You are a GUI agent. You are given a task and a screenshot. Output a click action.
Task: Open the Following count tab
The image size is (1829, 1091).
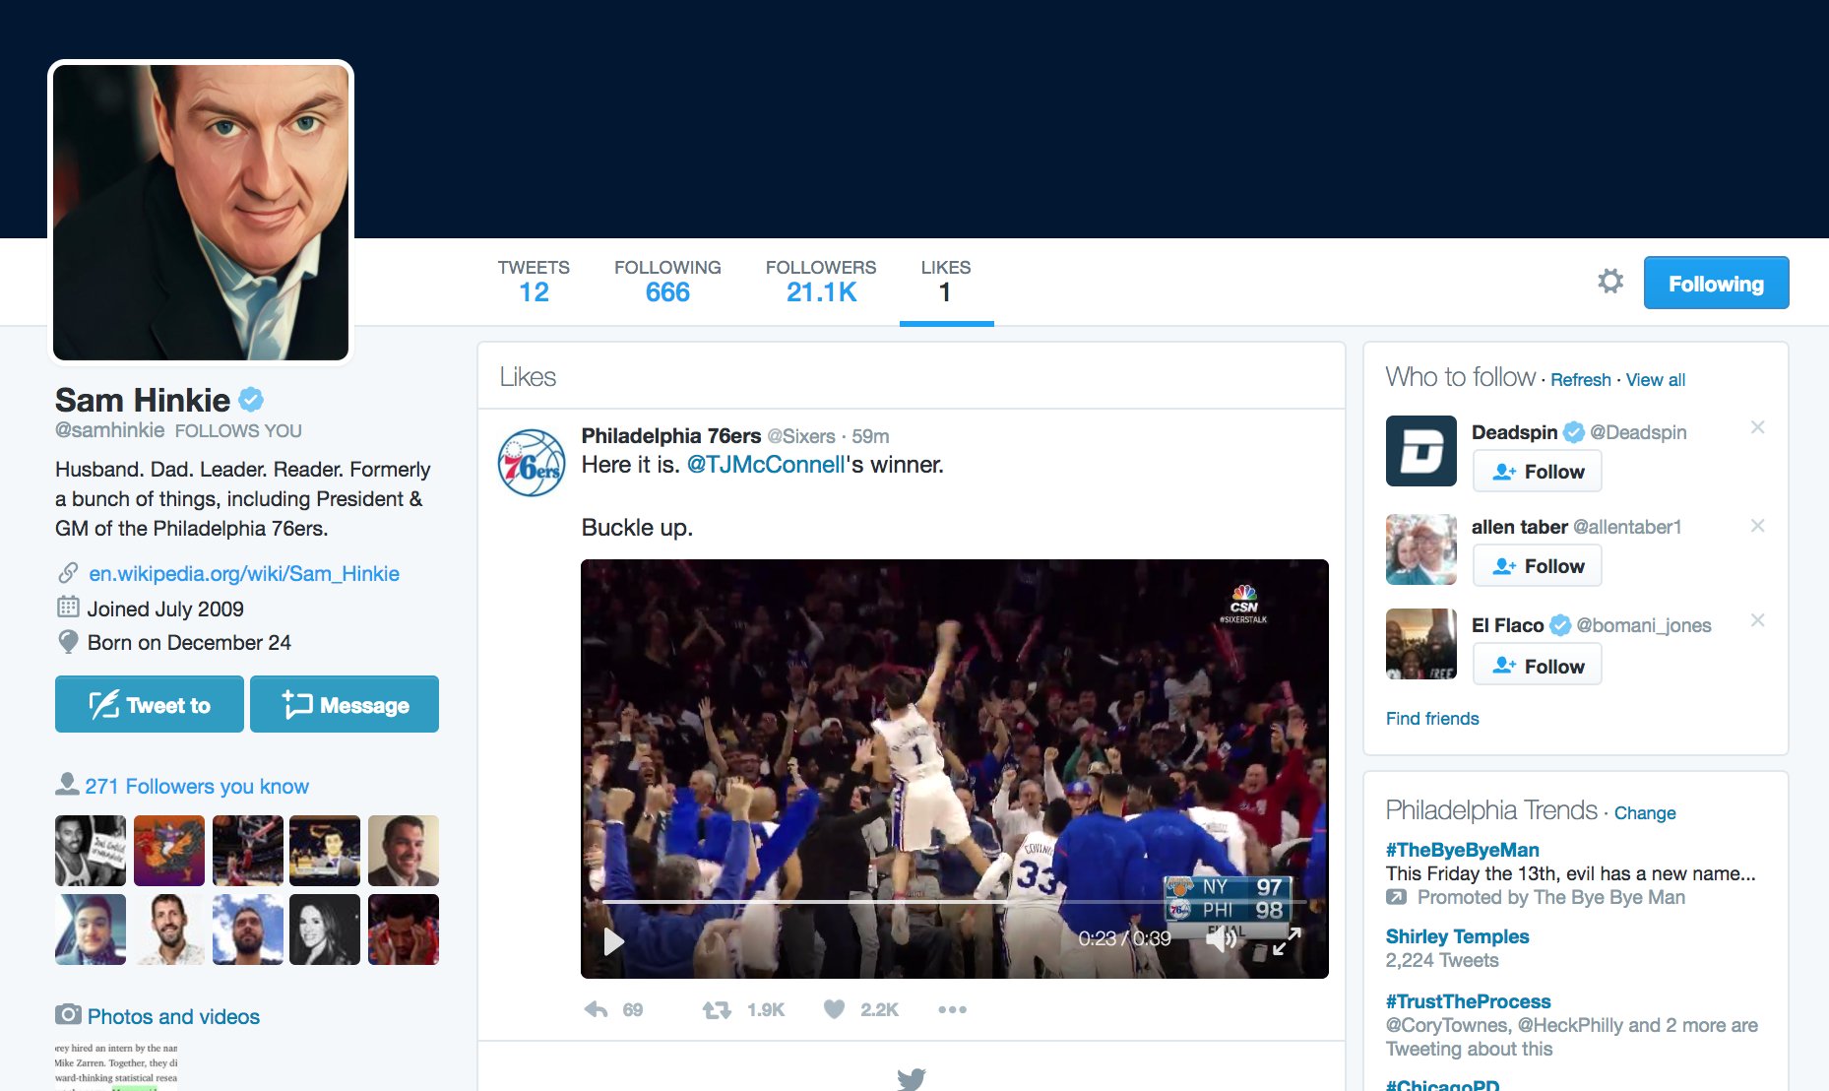(x=667, y=282)
